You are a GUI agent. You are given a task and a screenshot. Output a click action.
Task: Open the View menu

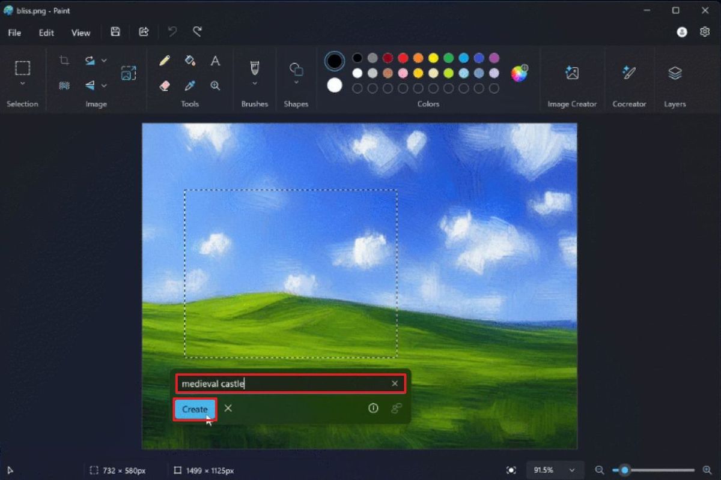coord(80,32)
